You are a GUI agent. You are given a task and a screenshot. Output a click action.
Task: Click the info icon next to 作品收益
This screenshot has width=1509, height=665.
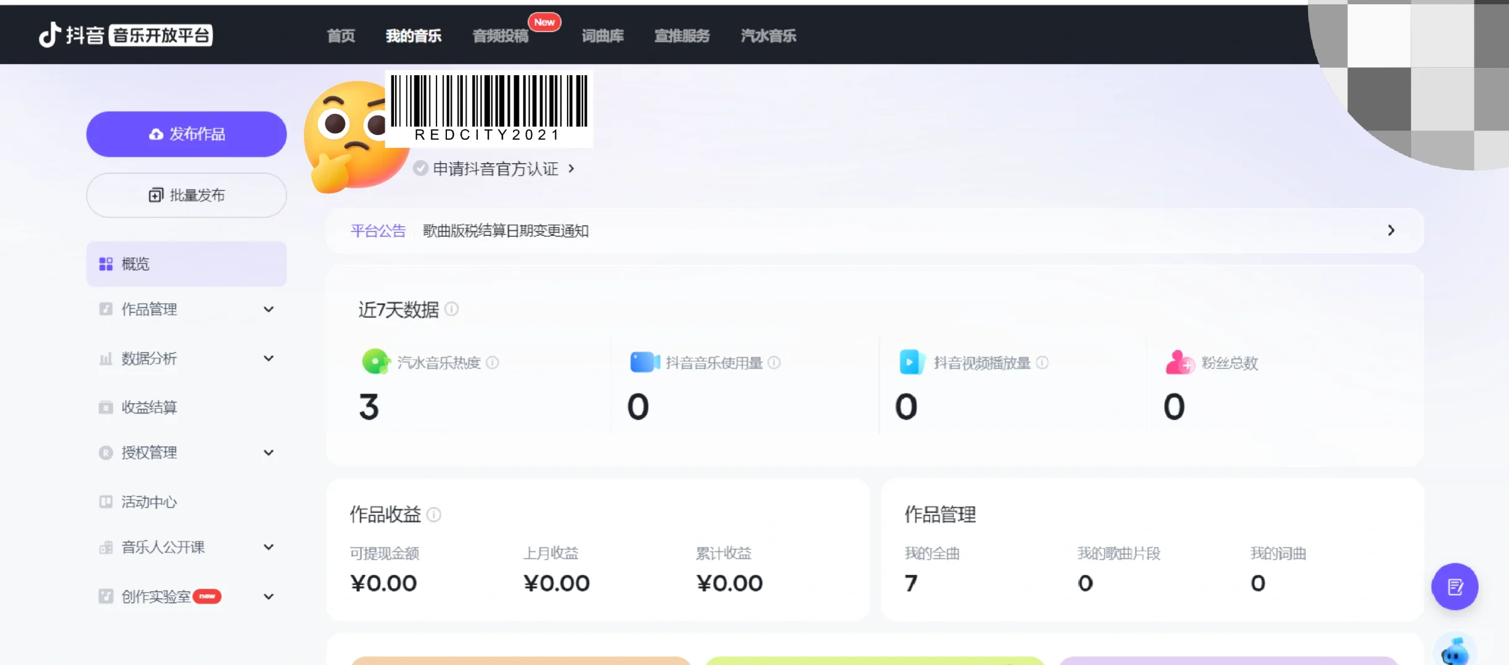point(435,515)
